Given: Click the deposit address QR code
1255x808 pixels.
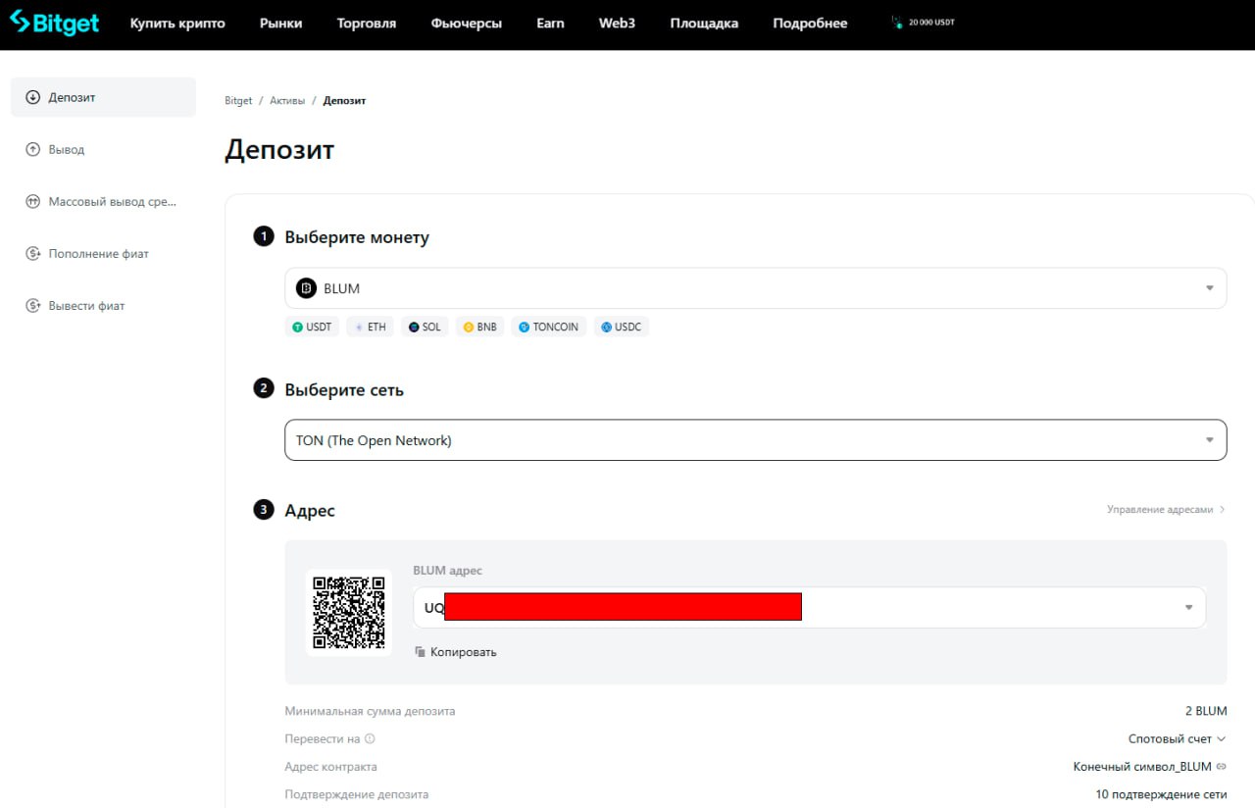Looking at the screenshot, I should tap(348, 613).
